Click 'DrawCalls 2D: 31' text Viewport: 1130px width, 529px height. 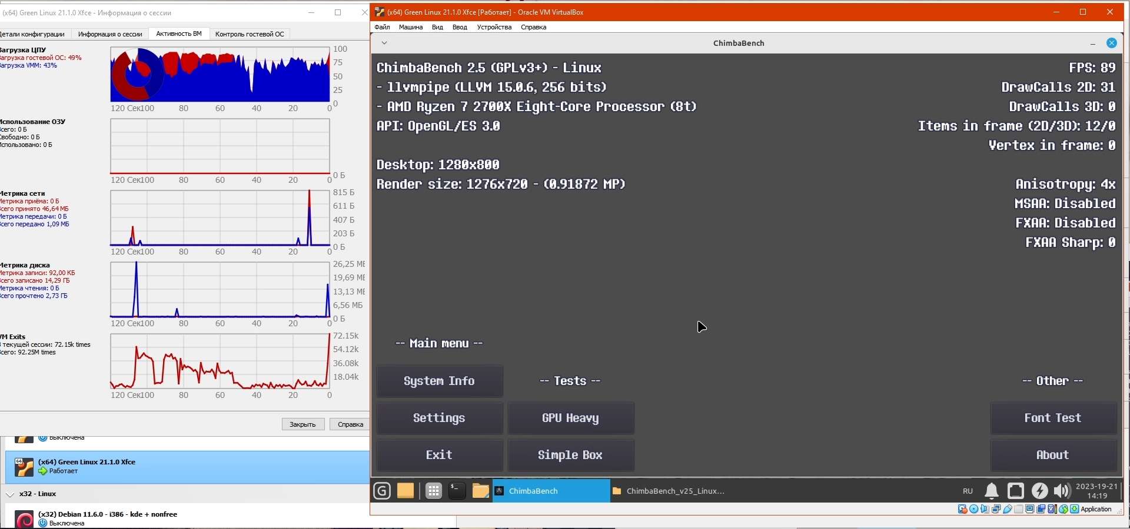[x=1059, y=87]
